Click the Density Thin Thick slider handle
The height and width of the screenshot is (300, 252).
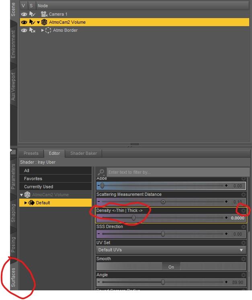(x=134, y=218)
